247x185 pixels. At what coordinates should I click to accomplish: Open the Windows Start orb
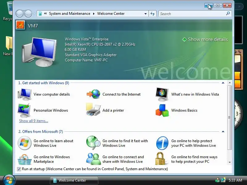coord(9,180)
